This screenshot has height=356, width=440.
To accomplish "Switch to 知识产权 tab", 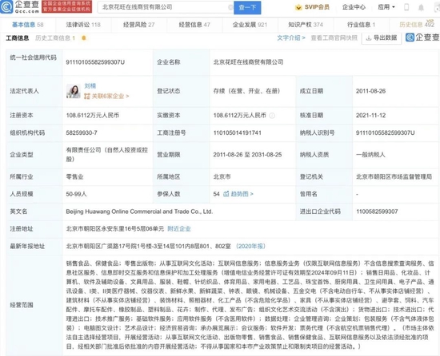I will [306, 25].
